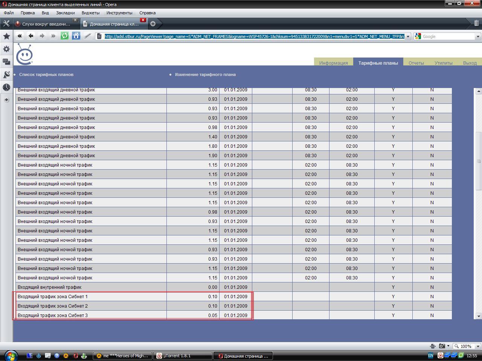Viewport: 482px width, 361px height.
Task: Open the Opera panels wrench icon
Action: (6, 23)
